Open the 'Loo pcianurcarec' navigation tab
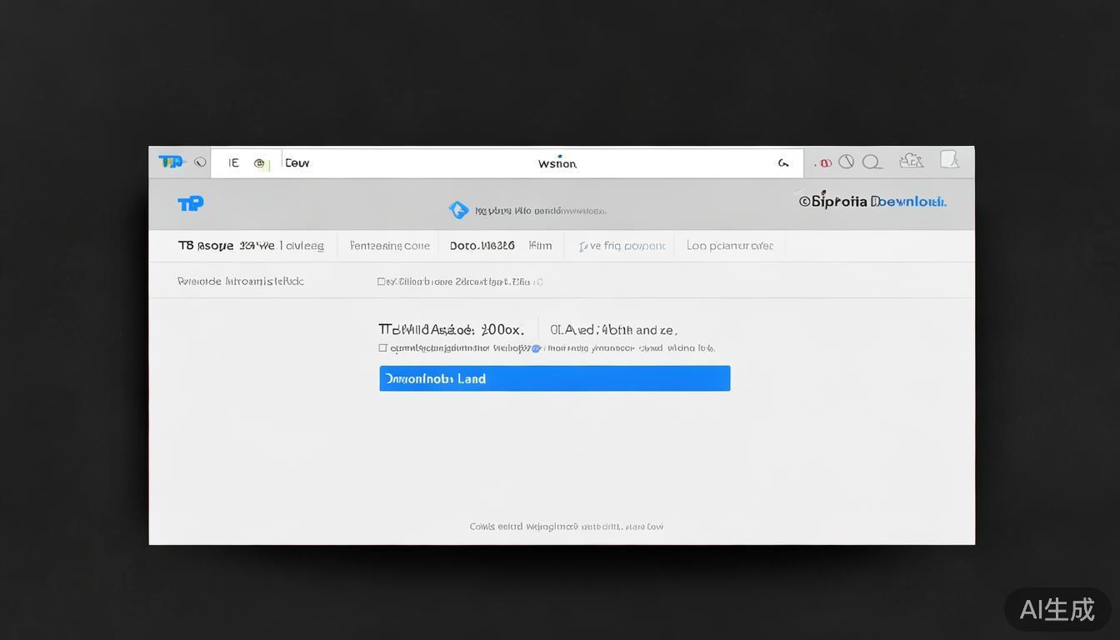Screen dimensions: 1120x640 tap(730, 246)
